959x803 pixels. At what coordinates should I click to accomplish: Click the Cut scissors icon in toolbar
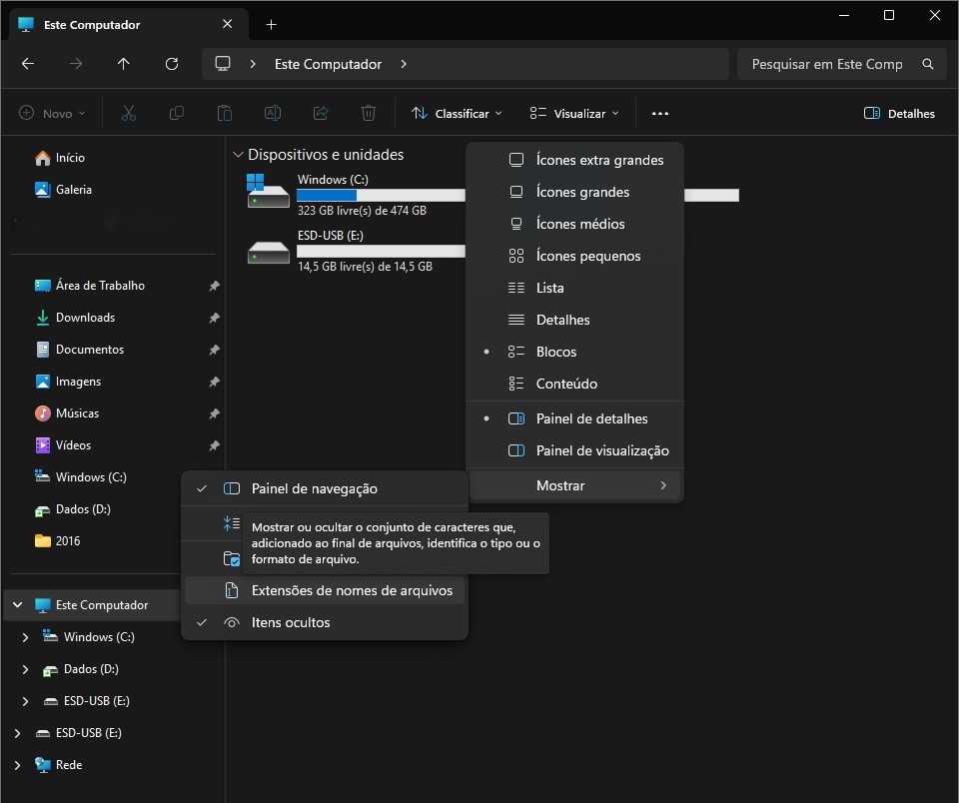pos(128,114)
